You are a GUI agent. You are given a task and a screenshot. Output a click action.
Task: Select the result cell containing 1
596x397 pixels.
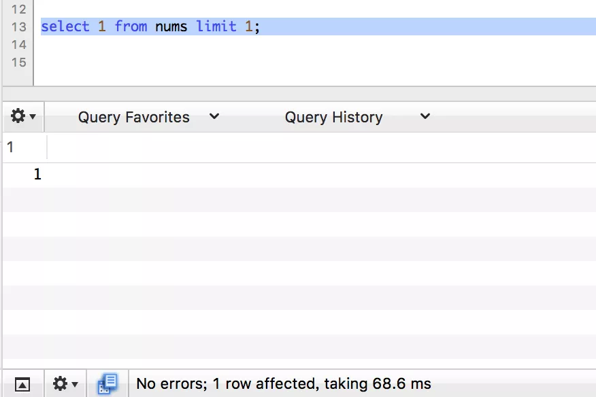click(37, 175)
